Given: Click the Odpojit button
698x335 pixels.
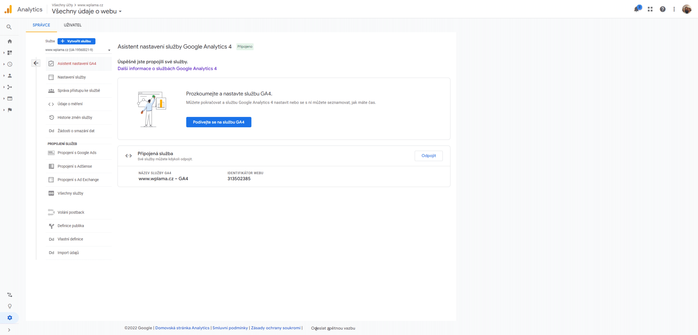Looking at the screenshot, I should click(428, 156).
